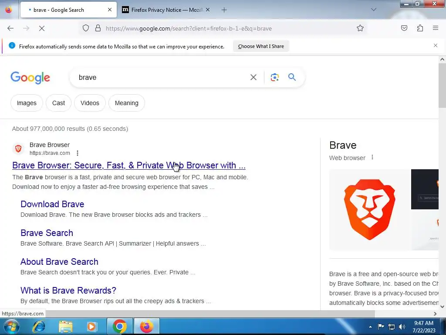The height and width of the screenshot is (335, 446).
Task: Select the brave - Google Search tab
Action: tap(68, 10)
